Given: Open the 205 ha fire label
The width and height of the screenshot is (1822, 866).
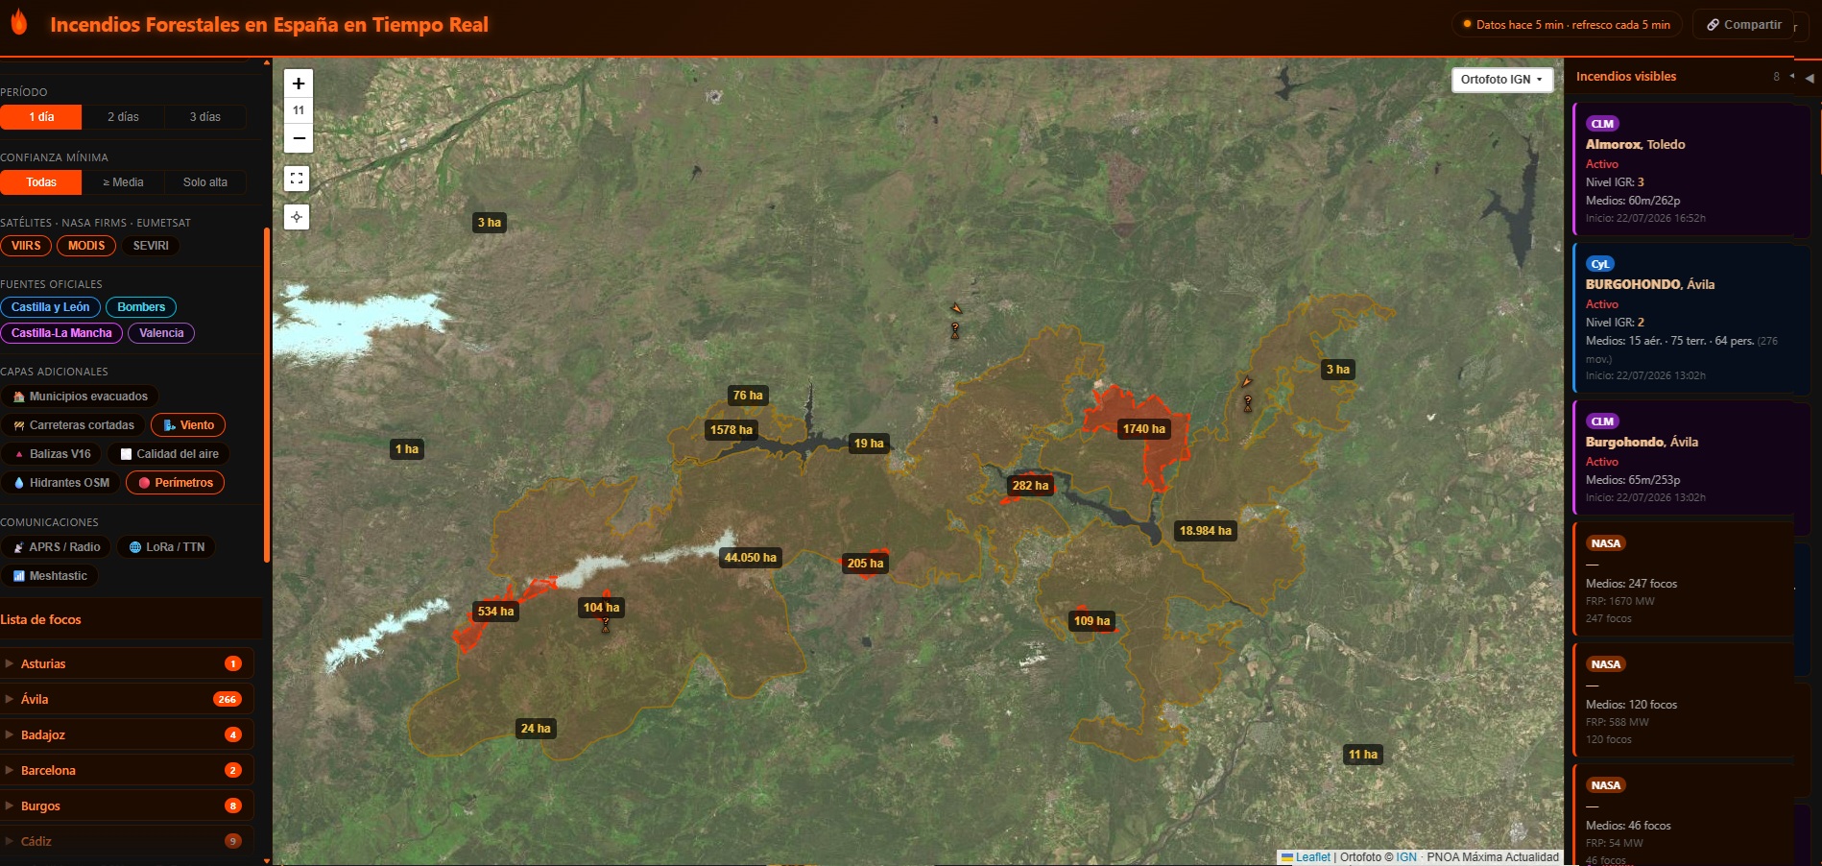Looking at the screenshot, I should click(865, 564).
